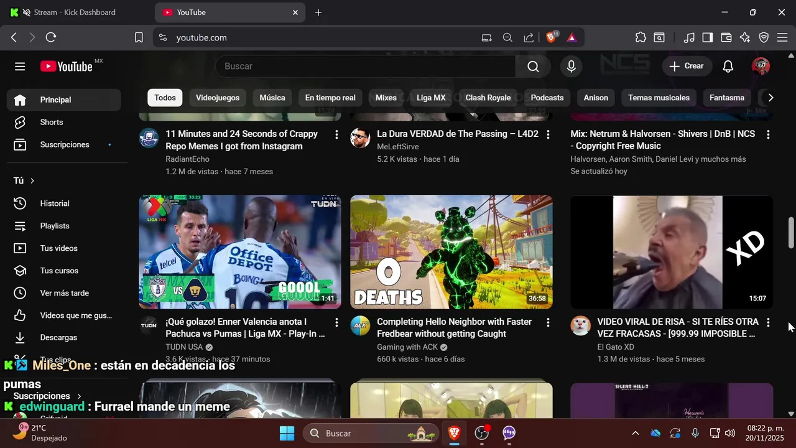Show hidden system tray icons chevron
Image resolution: width=796 pixels, height=448 pixels.
[x=635, y=433]
